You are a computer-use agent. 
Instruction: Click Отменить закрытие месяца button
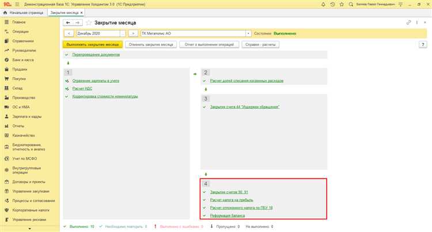pos(151,44)
